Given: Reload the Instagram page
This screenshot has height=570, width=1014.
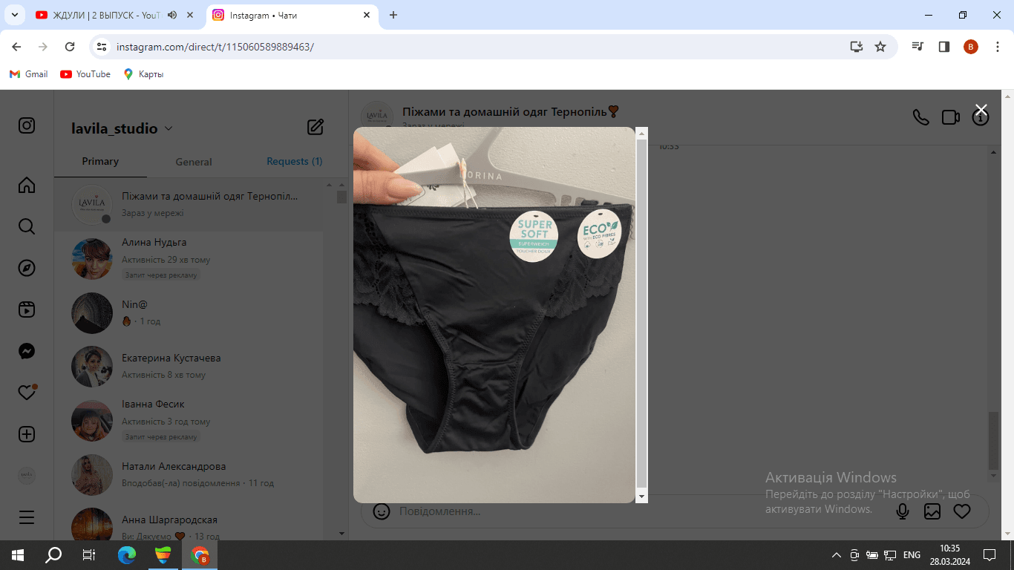Looking at the screenshot, I should click(x=70, y=47).
